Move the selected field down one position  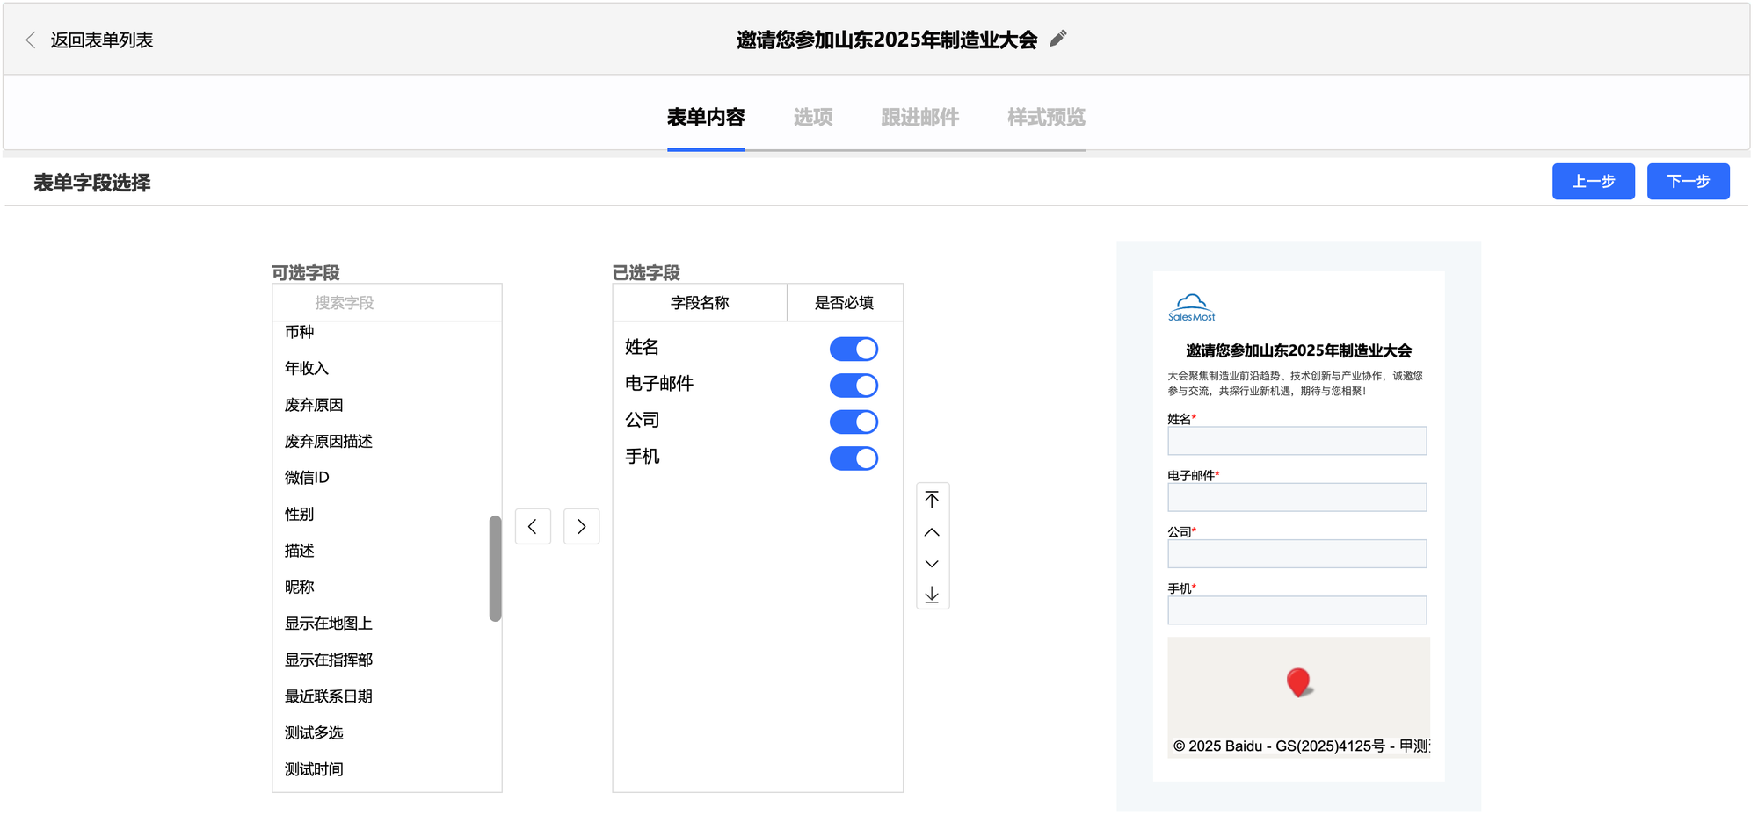[932, 564]
